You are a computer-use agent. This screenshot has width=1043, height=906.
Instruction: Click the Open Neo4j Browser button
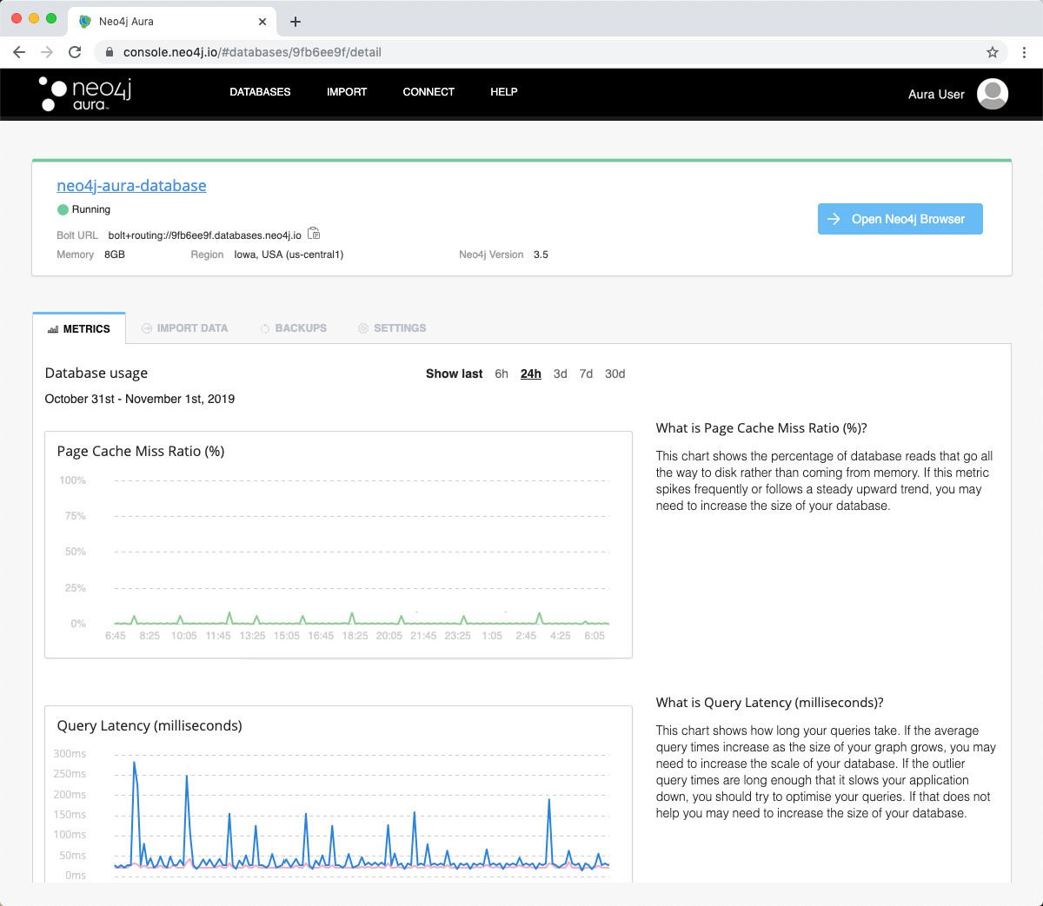coord(900,219)
